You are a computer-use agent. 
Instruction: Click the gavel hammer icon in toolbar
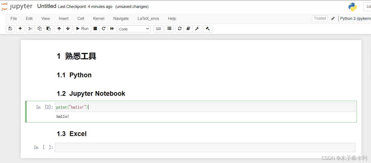click(208, 29)
